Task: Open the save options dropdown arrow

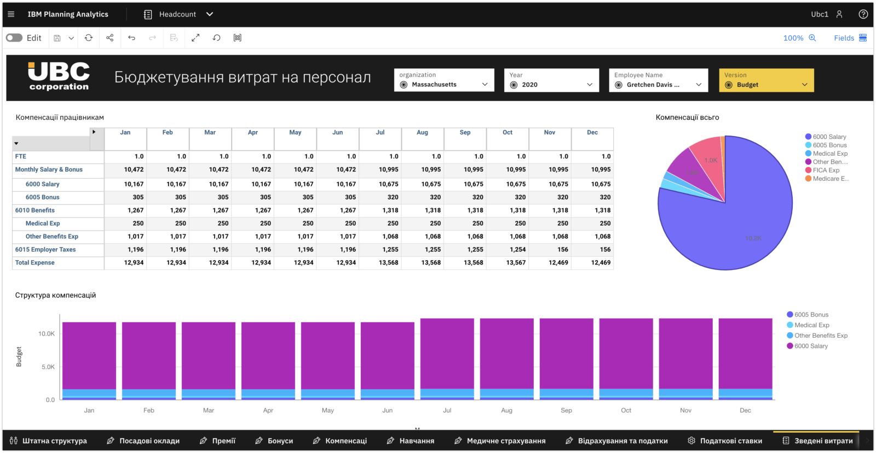Action: (71, 38)
